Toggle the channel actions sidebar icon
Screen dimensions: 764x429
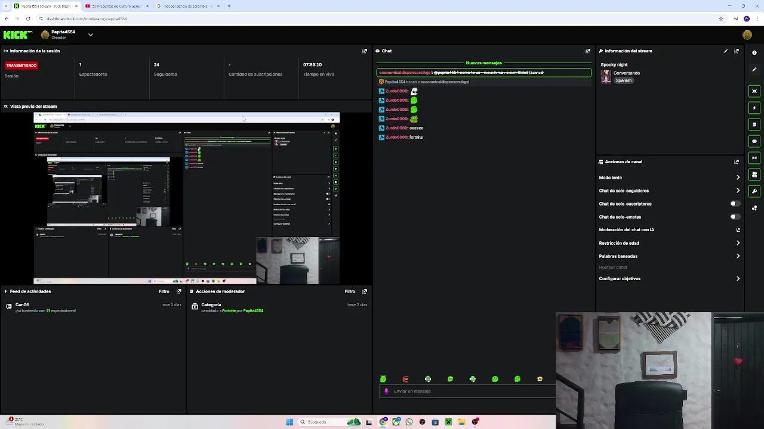754,175
